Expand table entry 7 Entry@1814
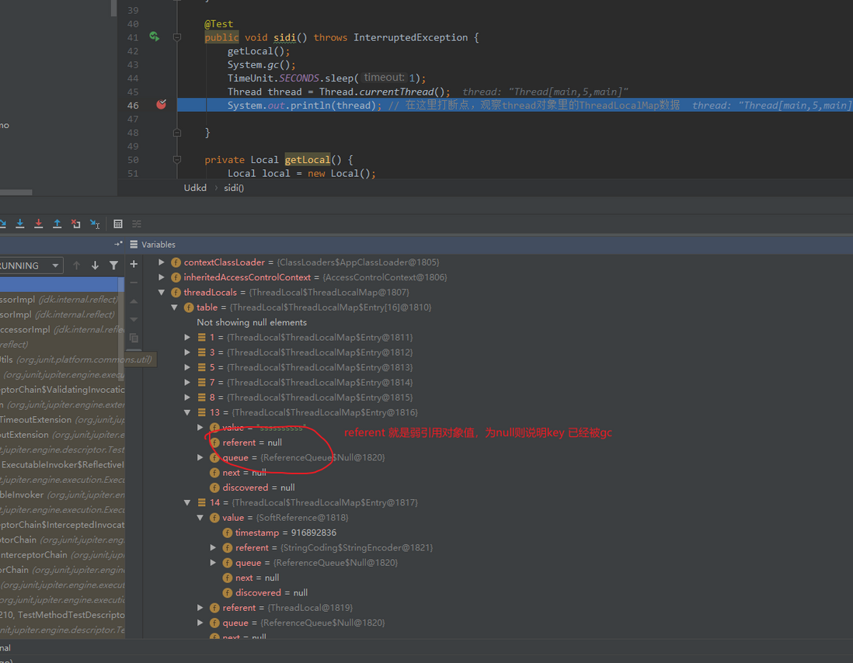 pos(188,382)
